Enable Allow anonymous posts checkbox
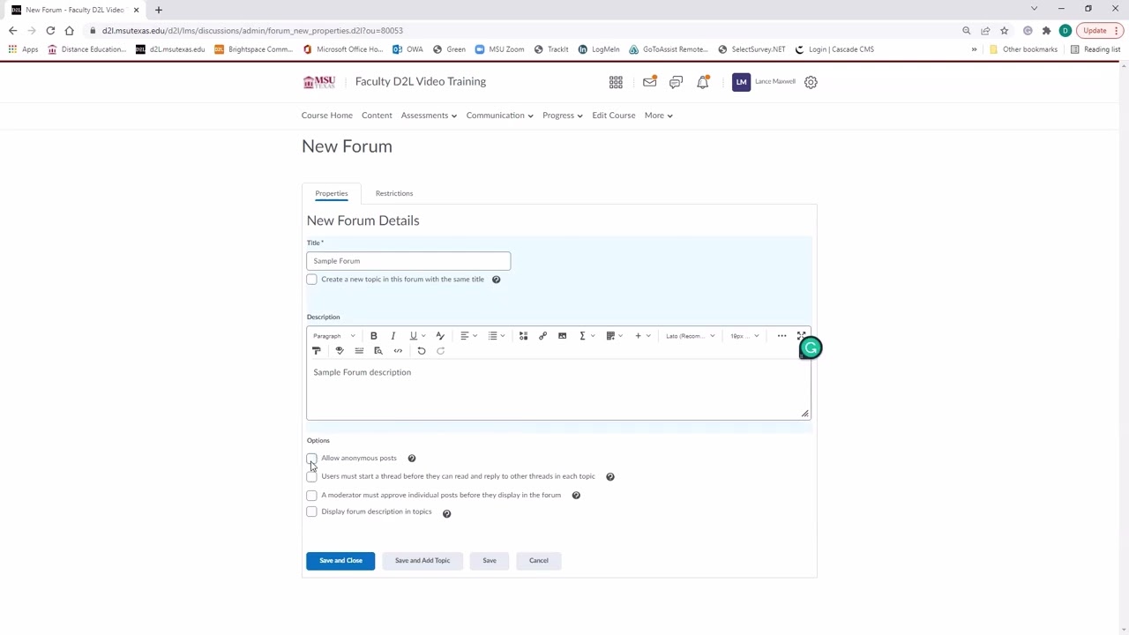 pyautogui.click(x=311, y=459)
